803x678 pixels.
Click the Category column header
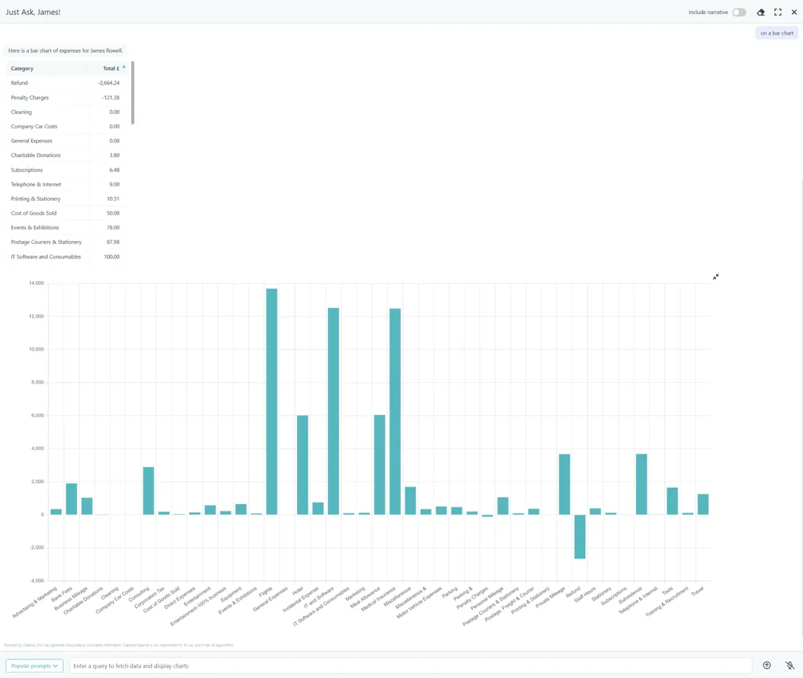click(48, 68)
